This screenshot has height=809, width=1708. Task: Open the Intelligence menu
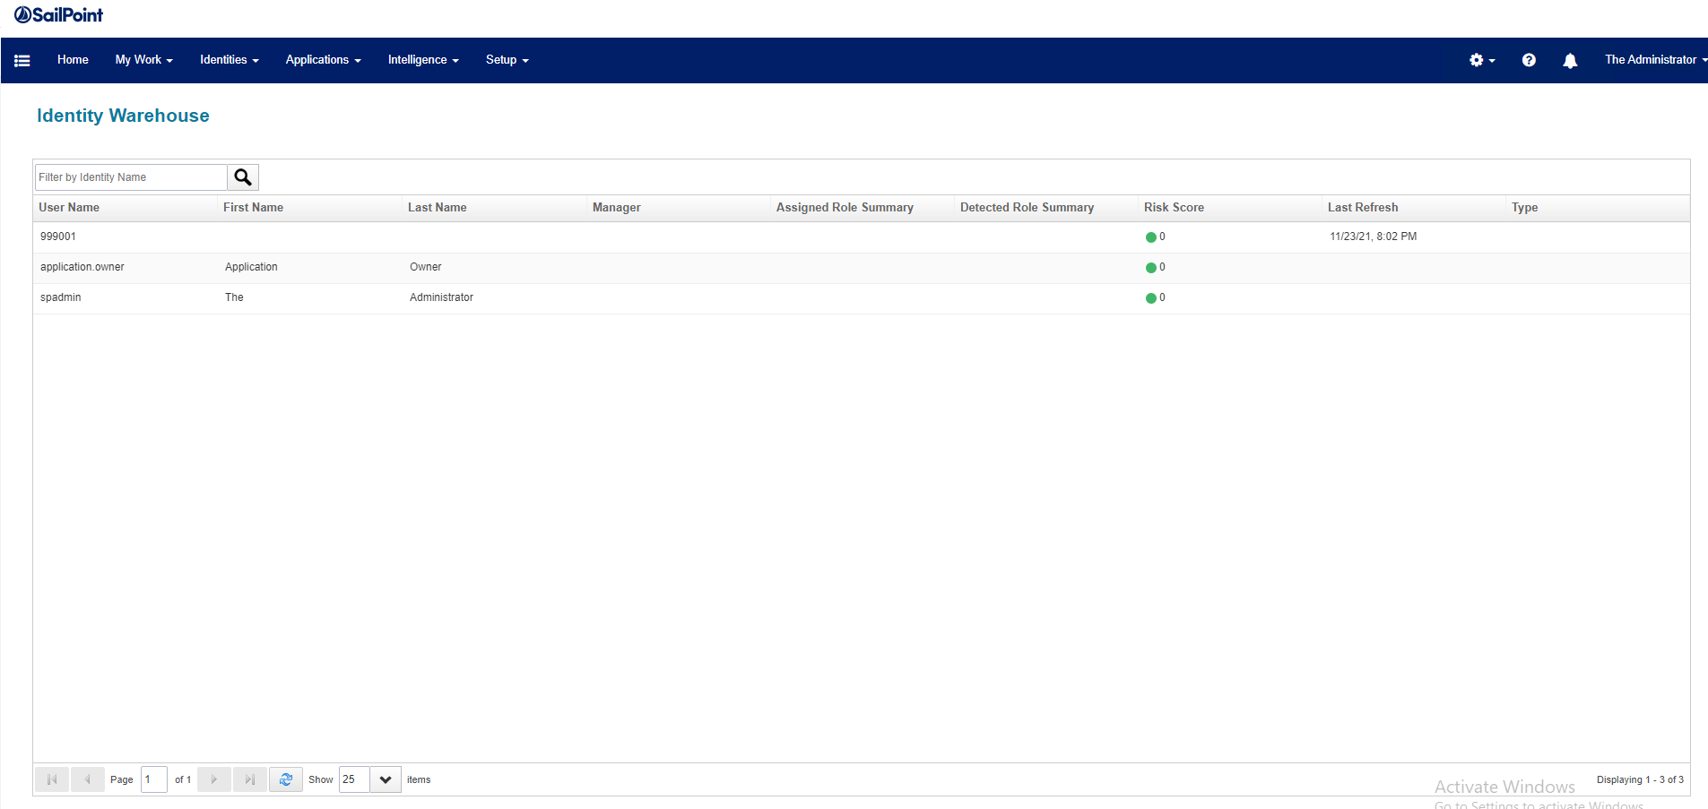tap(423, 60)
